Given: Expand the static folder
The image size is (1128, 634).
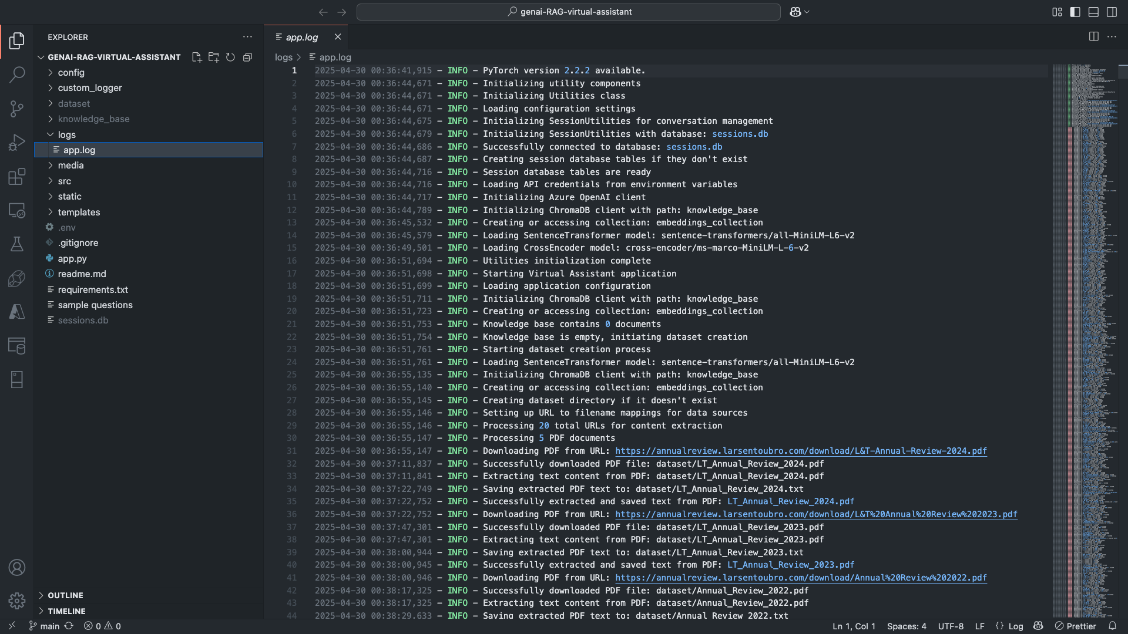Looking at the screenshot, I should pyautogui.click(x=149, y=197).
